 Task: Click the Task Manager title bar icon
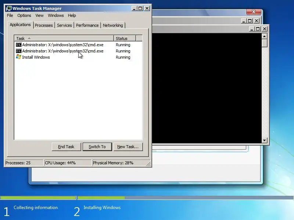8,8
